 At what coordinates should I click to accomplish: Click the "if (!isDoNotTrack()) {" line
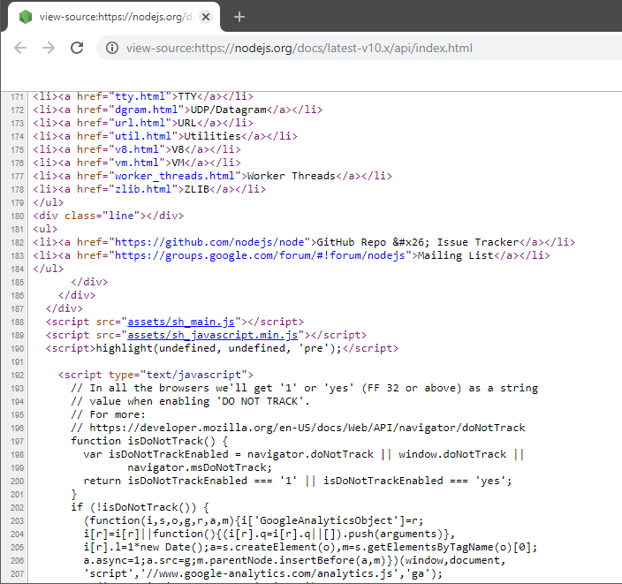(140, 507)
